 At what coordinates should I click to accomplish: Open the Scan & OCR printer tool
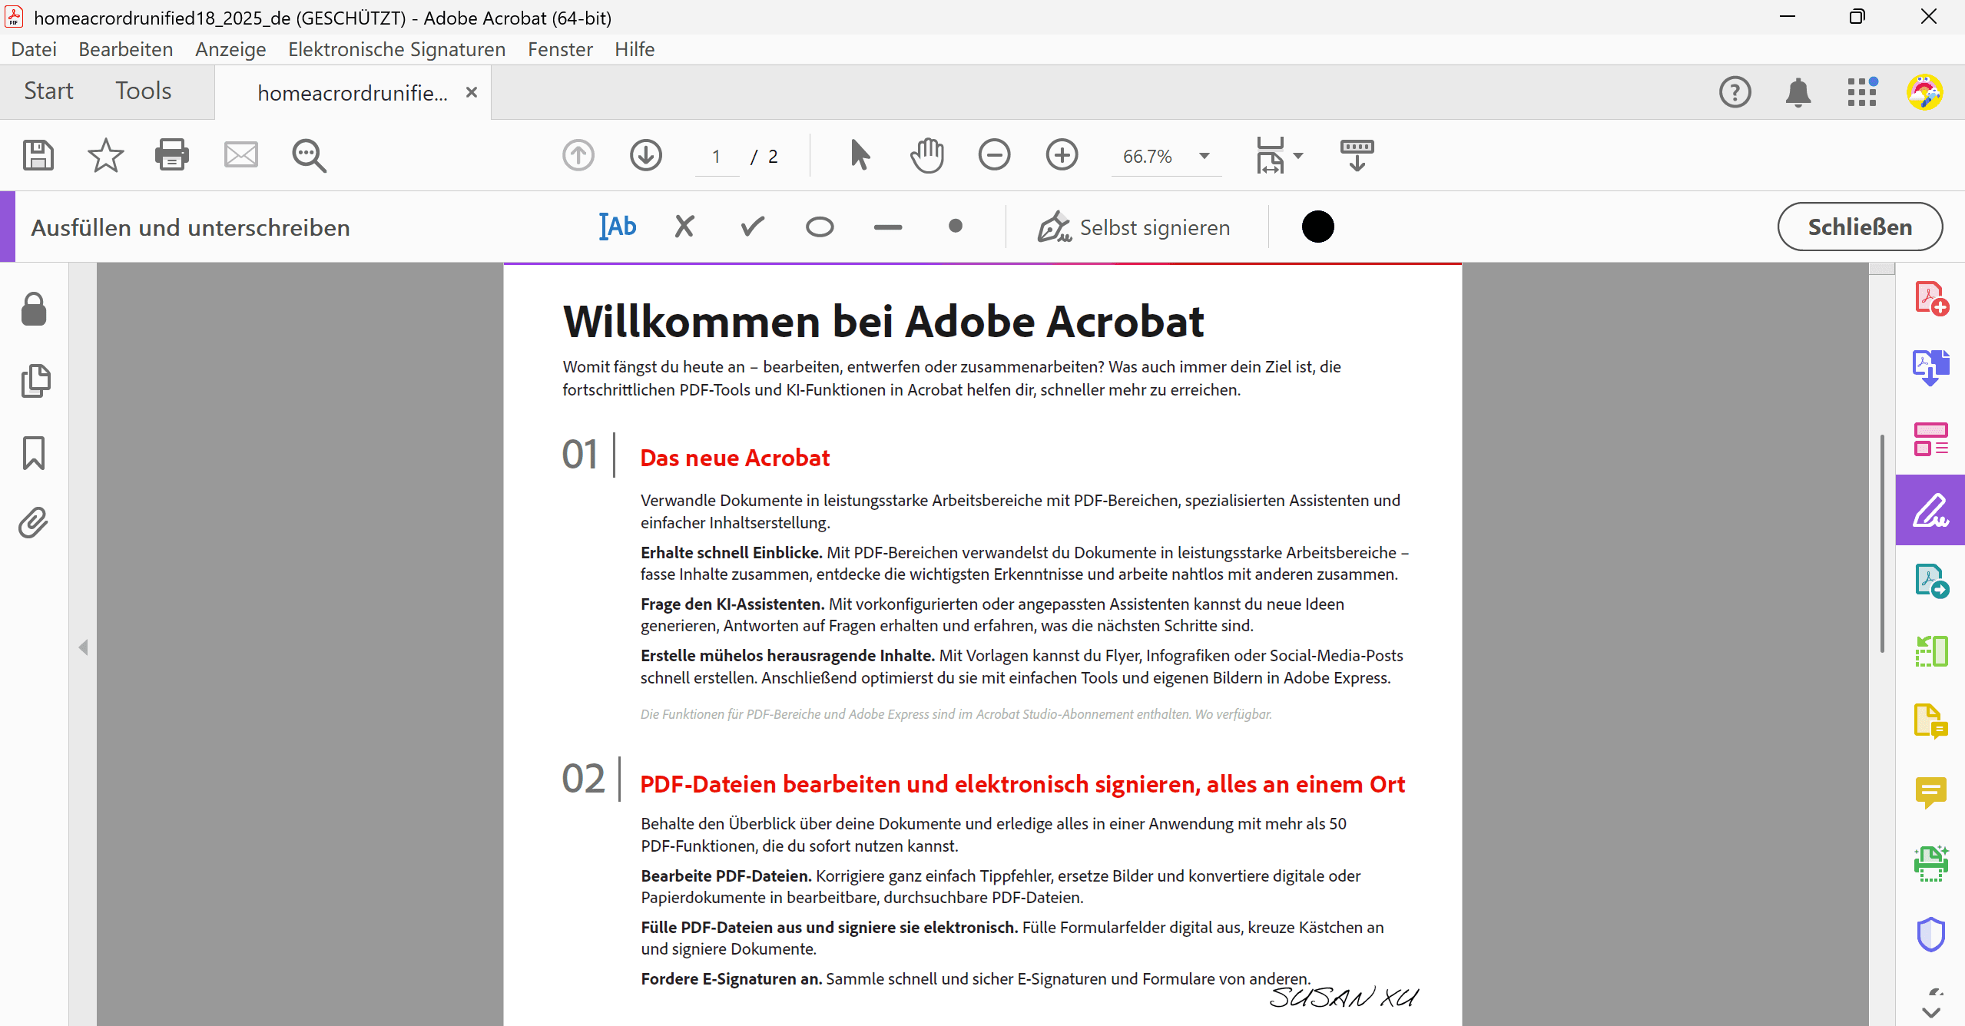click(x=1930, y=863)
